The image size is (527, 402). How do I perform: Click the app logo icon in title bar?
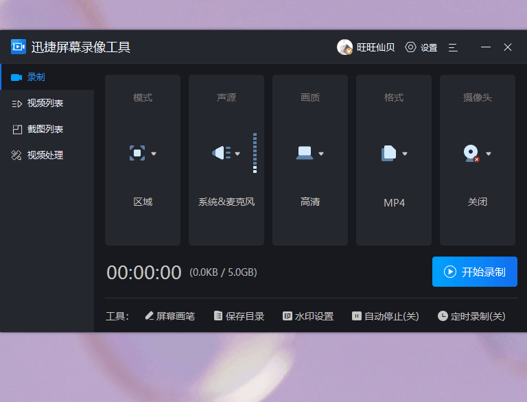(18, 47)
